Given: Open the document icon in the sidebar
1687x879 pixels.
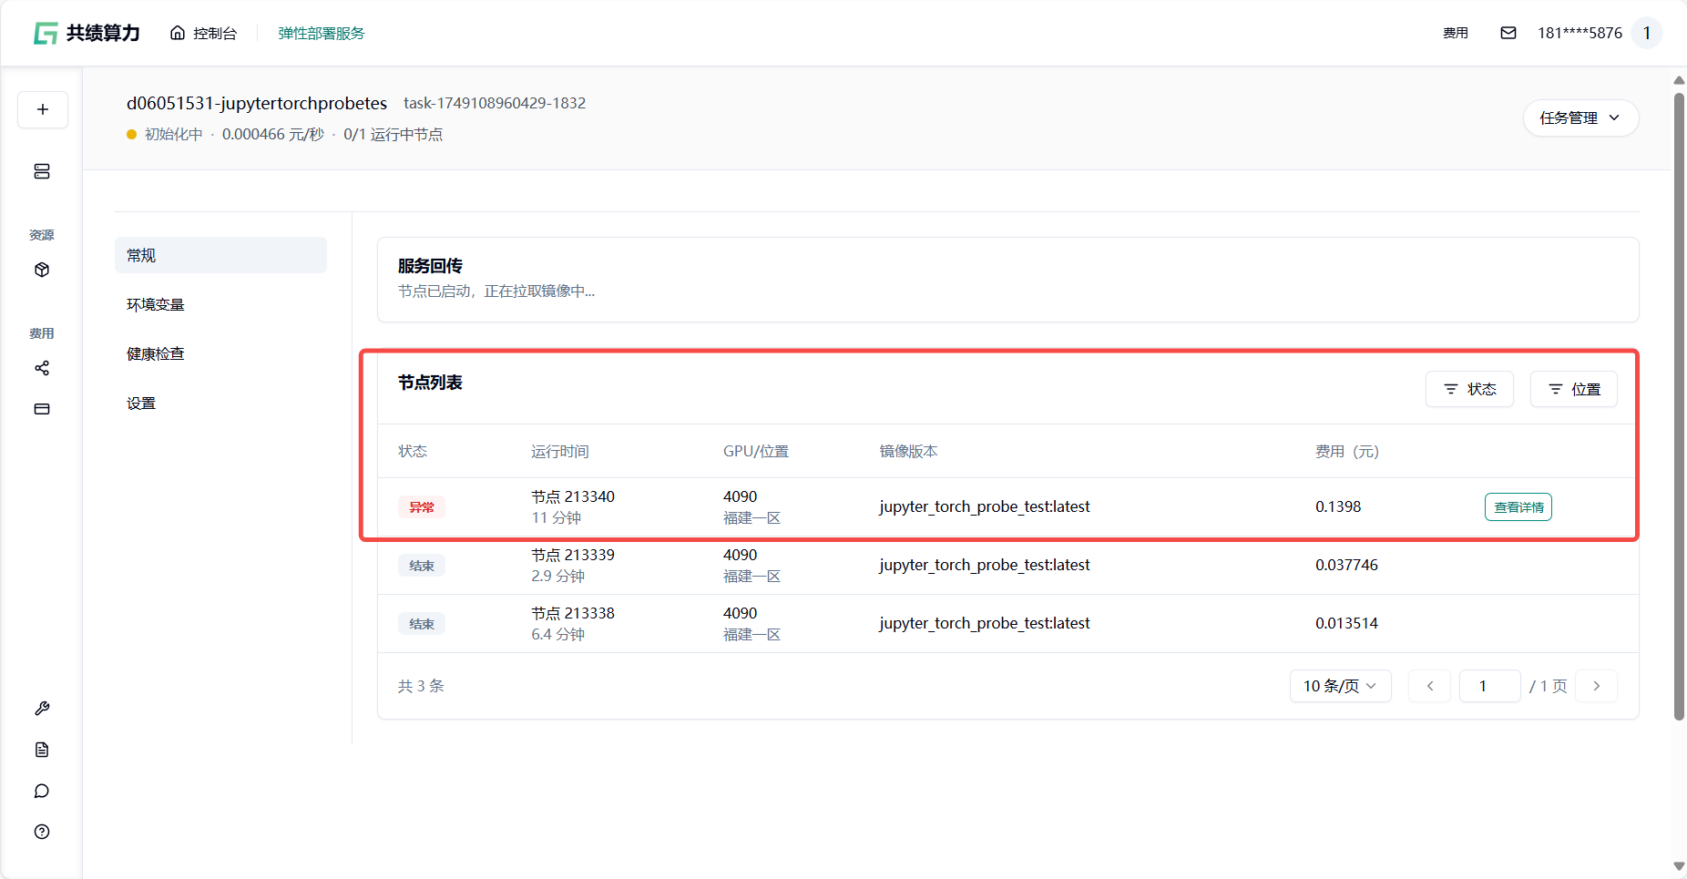Looking at the screenshot, I should 42,750.
